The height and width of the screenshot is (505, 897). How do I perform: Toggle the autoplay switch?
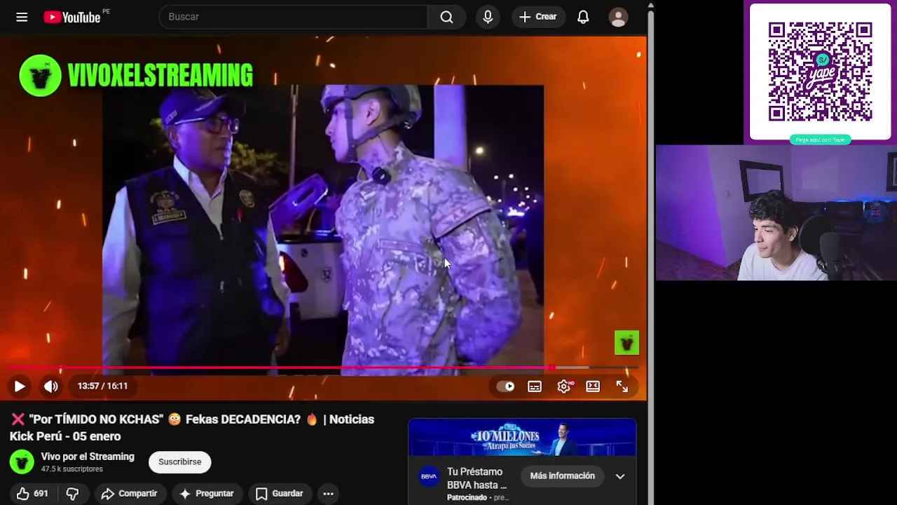click(x=505, y=386)
